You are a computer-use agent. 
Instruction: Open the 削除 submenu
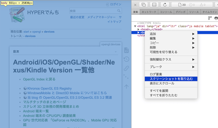(171, 48)
